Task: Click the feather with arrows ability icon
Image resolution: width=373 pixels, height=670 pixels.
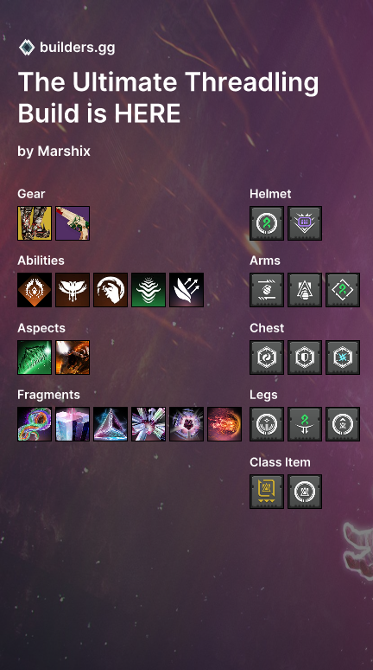Action: click(x=186, y=290)
